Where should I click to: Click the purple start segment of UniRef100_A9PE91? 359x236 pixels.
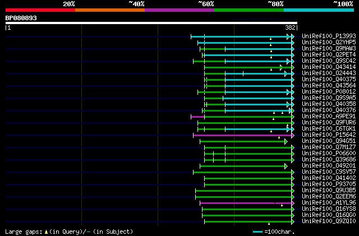pos(197,117)
